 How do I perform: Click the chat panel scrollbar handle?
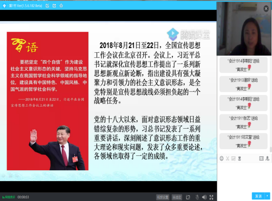[270, 149]
